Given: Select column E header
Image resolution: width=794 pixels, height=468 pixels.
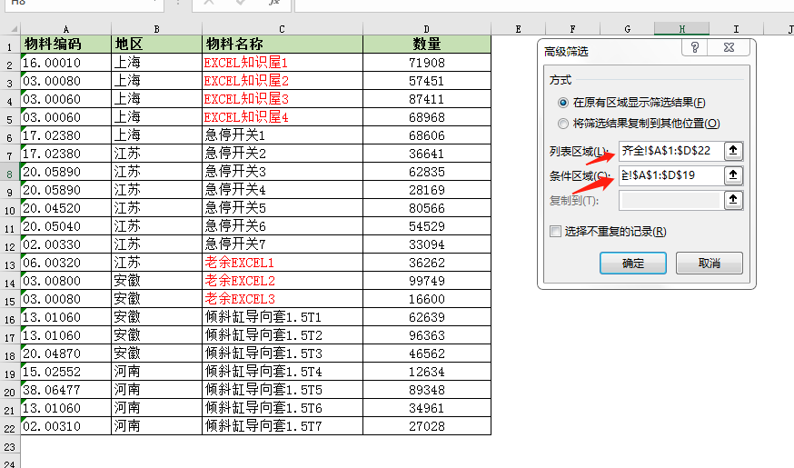Looking at the screenshot, I should click(518, 29).
